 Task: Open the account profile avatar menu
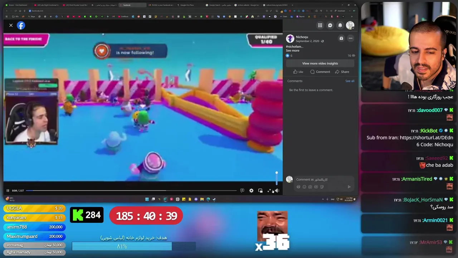350,25
